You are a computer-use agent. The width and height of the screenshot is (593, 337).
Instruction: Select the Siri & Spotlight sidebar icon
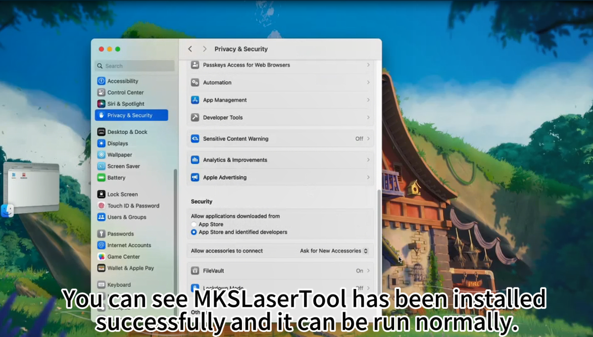[x=101, y=104]
